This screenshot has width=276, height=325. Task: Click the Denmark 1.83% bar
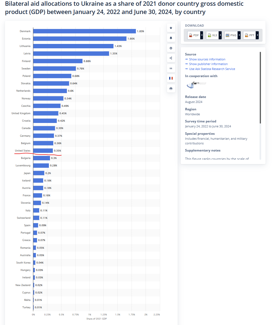(84, 31)
